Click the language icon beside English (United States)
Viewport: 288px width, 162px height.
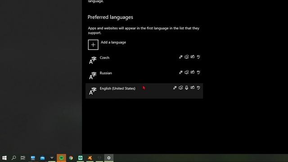click(93, 91)
